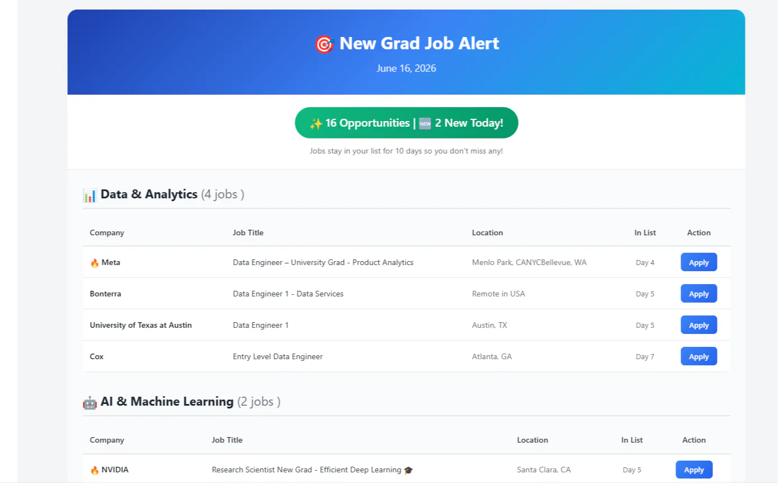This screenshot has height=483, width=778.
Task: Click the fire icon next to NVIDIA
Action: coord(94,470)
